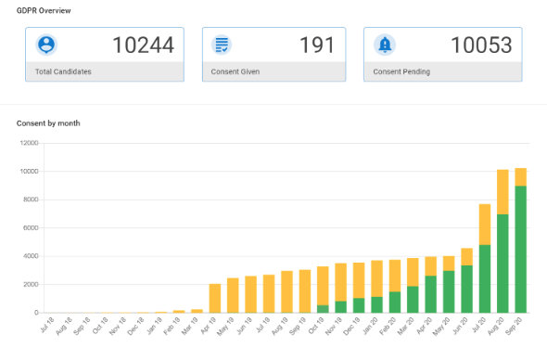
Task: Open the Consent Given card showing 191
Action: coord(273,55)
